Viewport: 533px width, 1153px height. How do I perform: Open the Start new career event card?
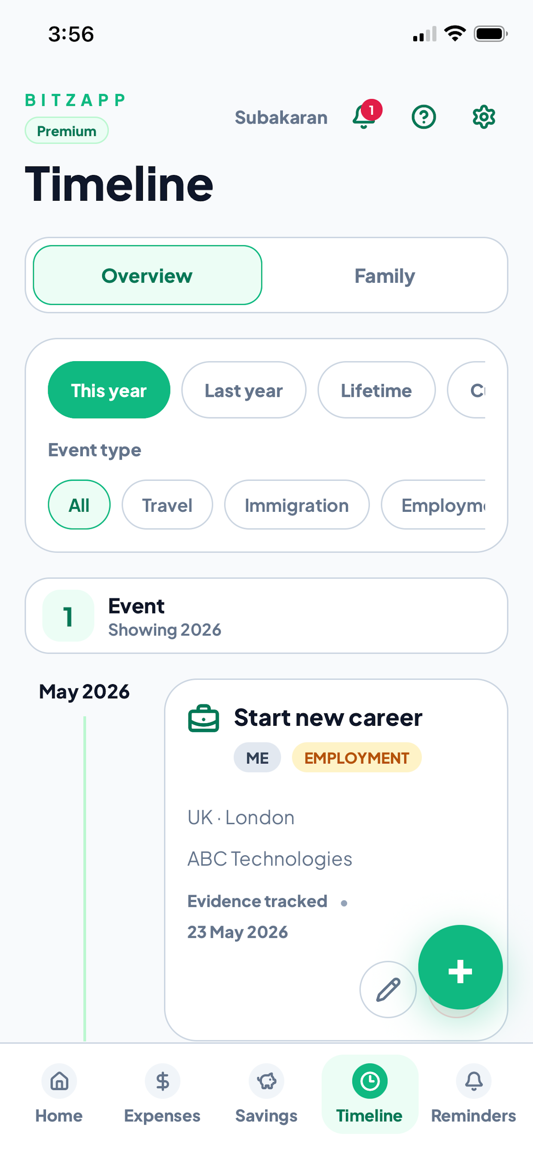pyautogui.click(x=336, y=859)
